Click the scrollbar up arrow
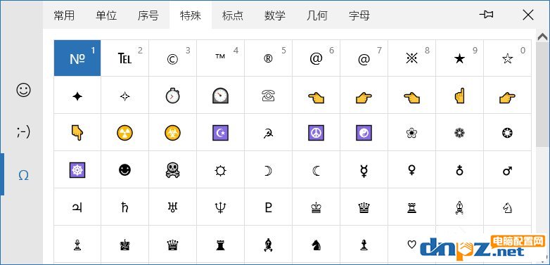Screen dimensions: 550x265 pos(542,37)
